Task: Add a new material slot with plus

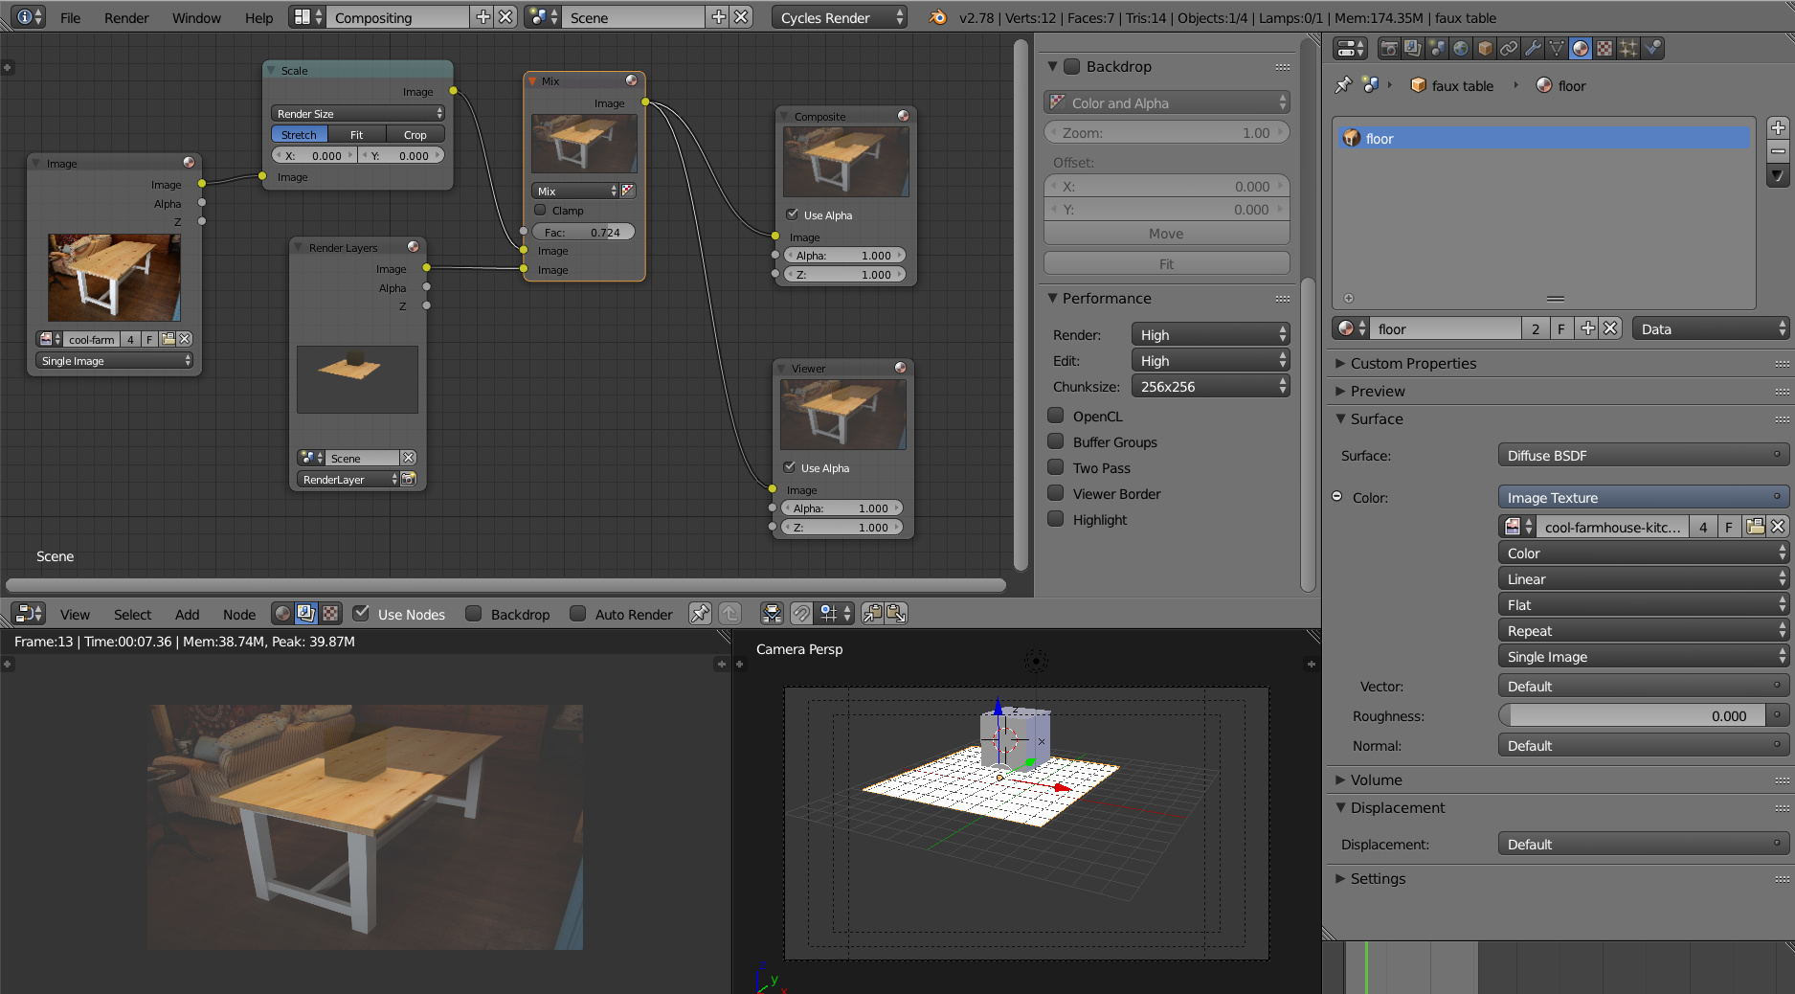Action: pos(1778,128)
